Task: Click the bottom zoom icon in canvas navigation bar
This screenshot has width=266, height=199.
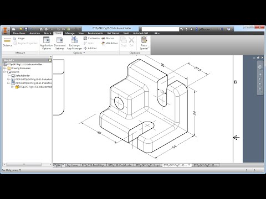Action: [x=260, y=89]
